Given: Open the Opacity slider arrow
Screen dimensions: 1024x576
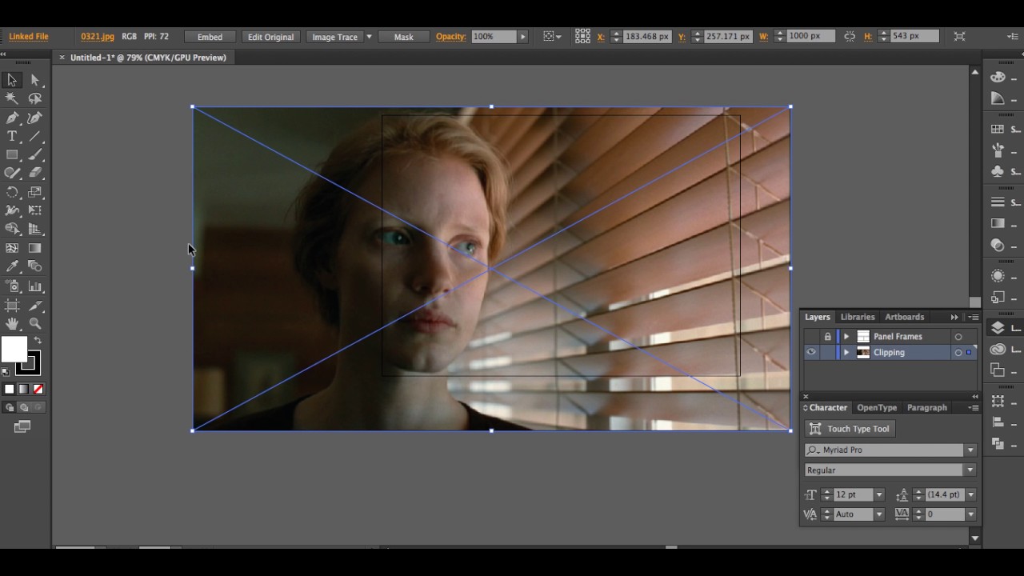Looking at the screenshot, I should (x=523, y=37).
